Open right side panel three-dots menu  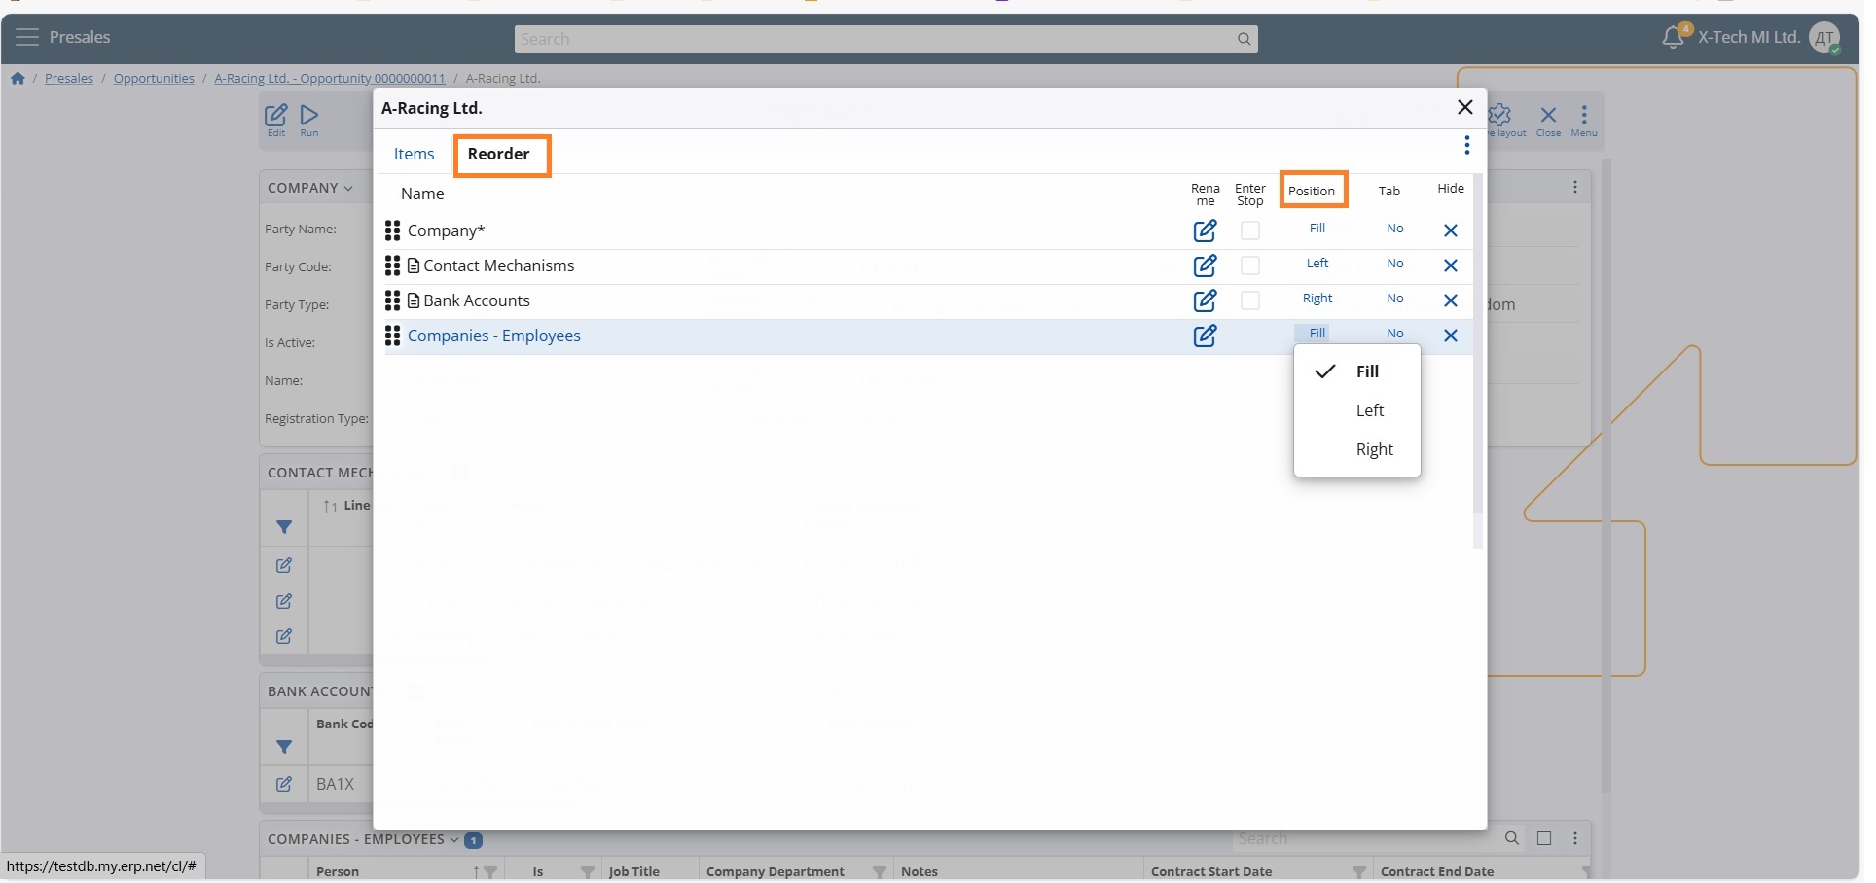coord(1574,187)
